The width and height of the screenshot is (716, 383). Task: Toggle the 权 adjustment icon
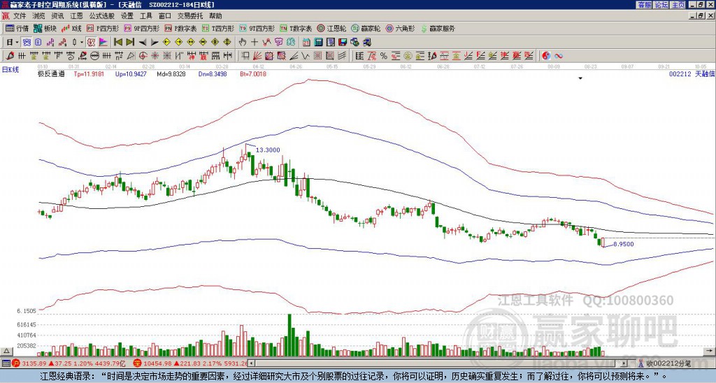[x=91, y=43]
